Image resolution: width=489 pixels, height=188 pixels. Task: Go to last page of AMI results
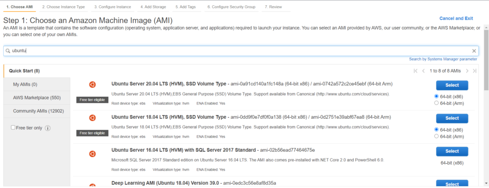(x=474, y=71)
